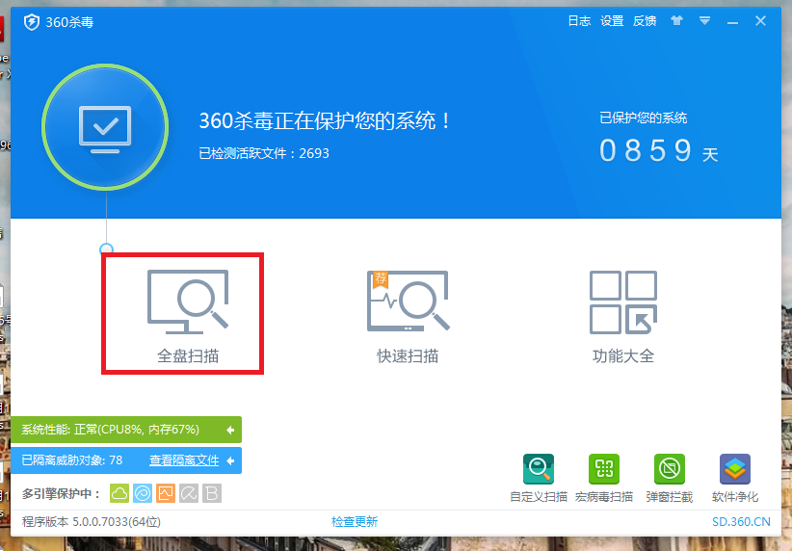Open 设置 settings

coord(612,20)
